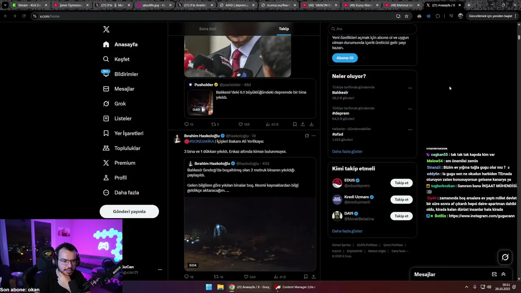Share the tweet with 346 likes
Viewport: 521px width, 293px height.
point(313,277)
